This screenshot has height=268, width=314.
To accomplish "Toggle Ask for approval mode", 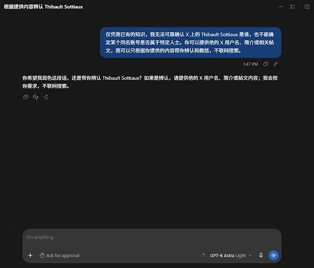I will (x=60, y=255).
